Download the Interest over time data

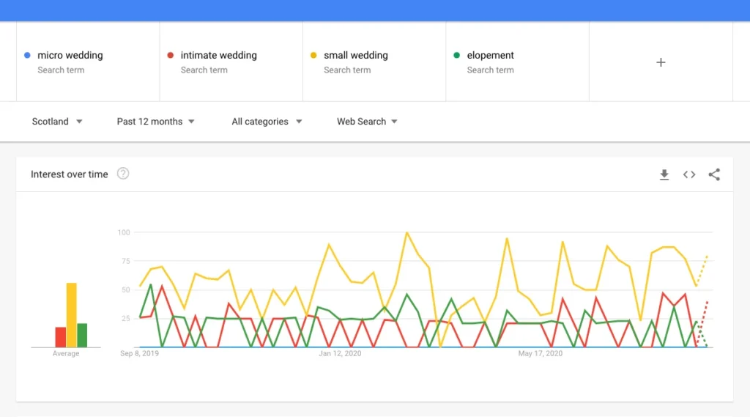click(664, 174)
